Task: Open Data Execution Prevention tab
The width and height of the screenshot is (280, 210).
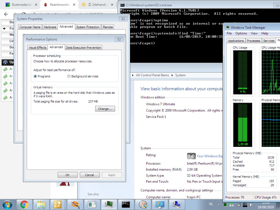Action: 83,48
